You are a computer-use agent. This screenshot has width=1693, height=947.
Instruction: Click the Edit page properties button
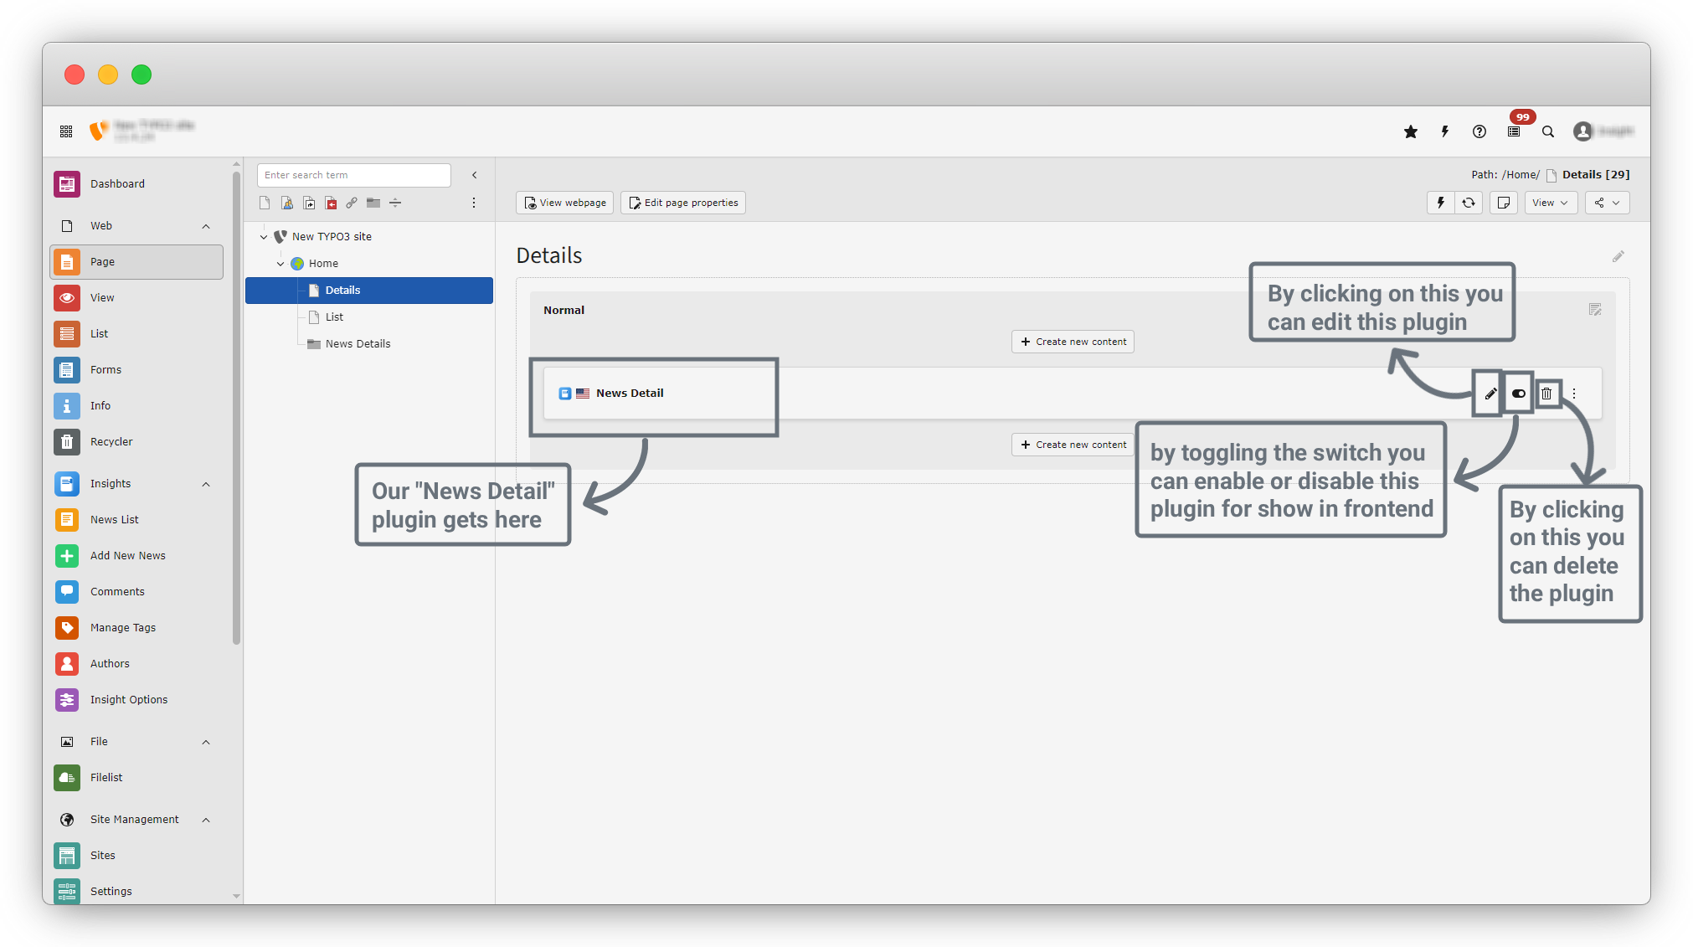pos(683,203)
